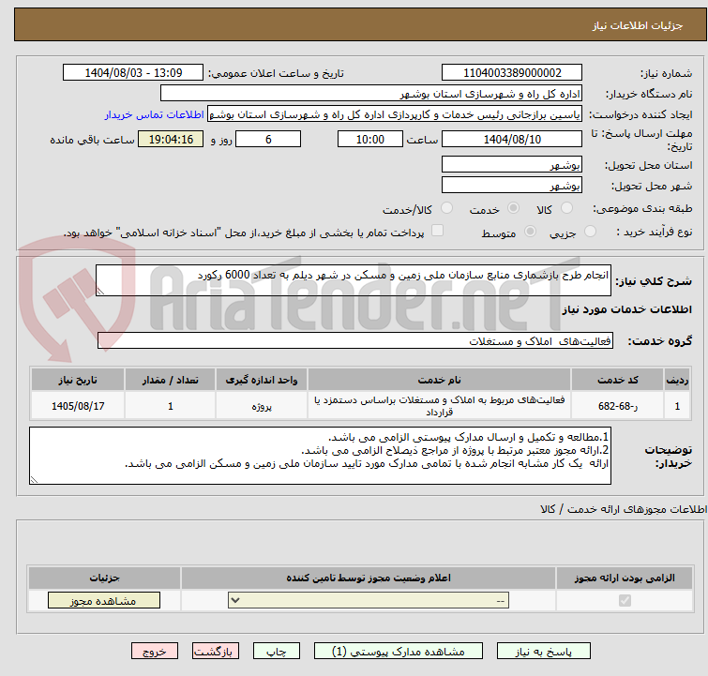The image size is (708, 676).
Task: Open 'مشاهده مجوز' license details
Action: coord(104,600)
